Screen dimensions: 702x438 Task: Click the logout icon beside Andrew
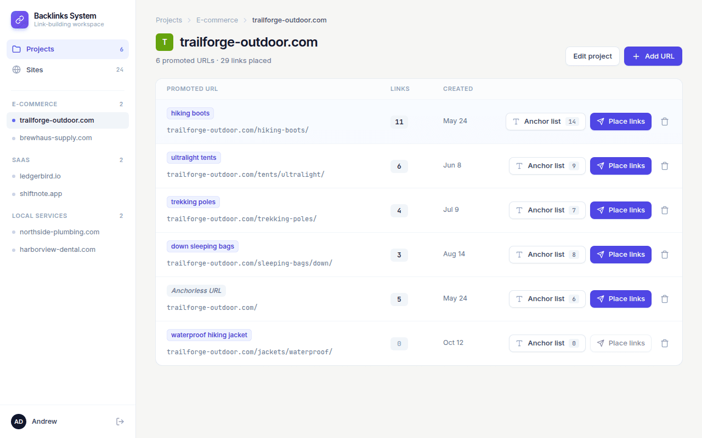[120, 422]
